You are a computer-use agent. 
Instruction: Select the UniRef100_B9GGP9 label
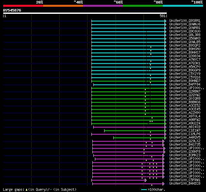point(185,70)
